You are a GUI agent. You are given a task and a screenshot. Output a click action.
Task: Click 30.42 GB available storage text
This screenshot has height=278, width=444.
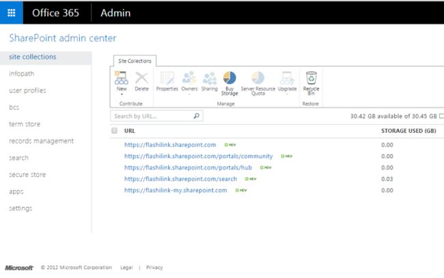coord(393,116)
